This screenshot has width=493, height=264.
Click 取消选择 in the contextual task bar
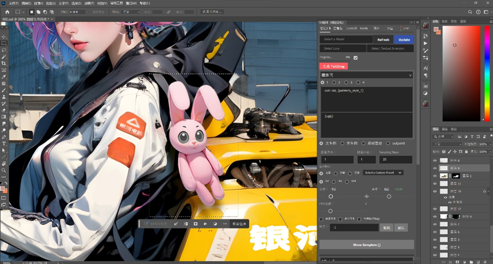[x=240, y=224]
